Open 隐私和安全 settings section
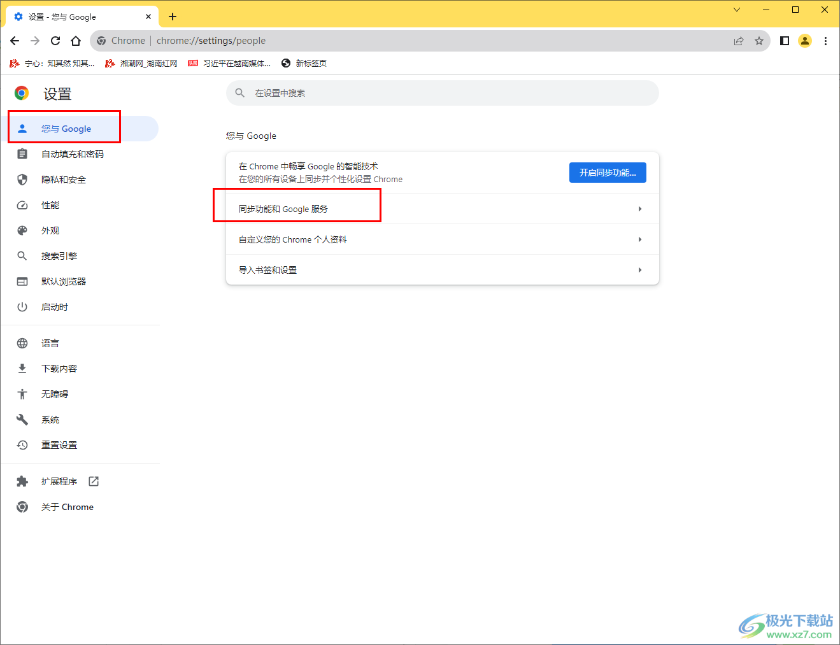Viewport: 840px width, 645px height. click(80, 180)
